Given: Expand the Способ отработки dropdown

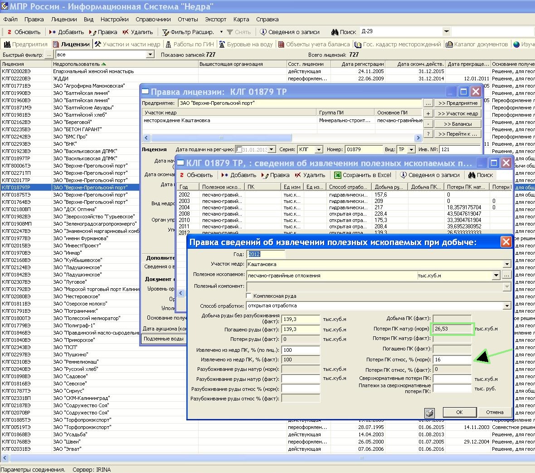Looking at the screenshot, I should point(506,306).
